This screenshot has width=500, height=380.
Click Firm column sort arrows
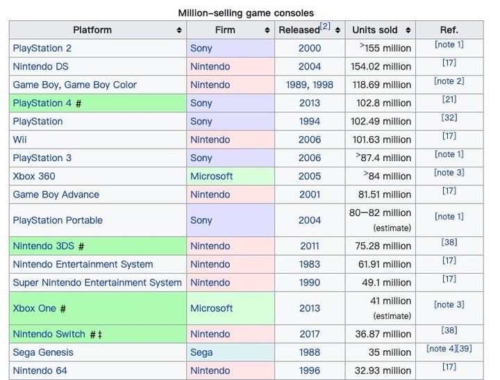tap(267, 31)
